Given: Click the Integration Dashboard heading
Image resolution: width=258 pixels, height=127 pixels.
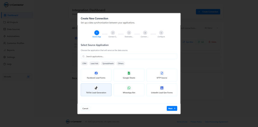Looking at the screenshot, I should [89, 10].
